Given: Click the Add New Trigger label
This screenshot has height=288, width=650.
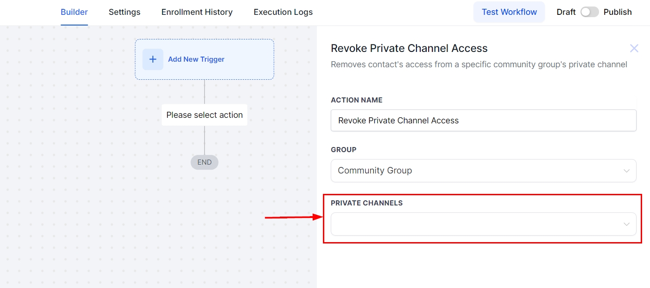Looking at the screenshot, I should [x=196, y=59].
